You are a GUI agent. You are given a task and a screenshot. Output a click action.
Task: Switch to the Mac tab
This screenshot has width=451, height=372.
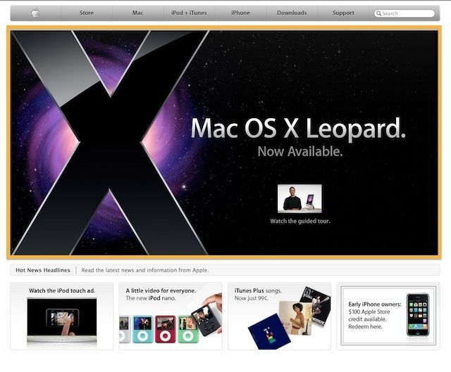coord(137,13)
